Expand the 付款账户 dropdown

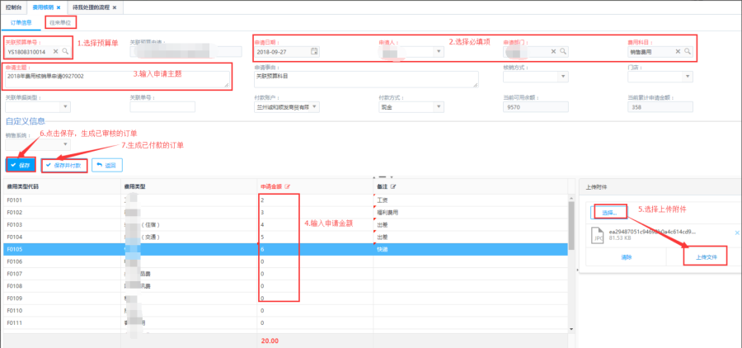point(316,106)
